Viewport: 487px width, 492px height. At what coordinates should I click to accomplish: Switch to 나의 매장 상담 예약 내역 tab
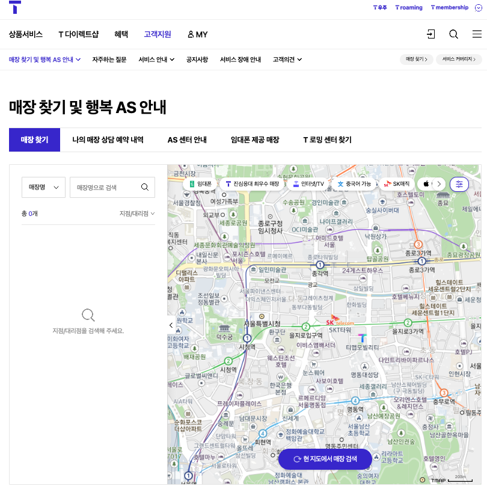pyautogui.click(x=108, y=140)
